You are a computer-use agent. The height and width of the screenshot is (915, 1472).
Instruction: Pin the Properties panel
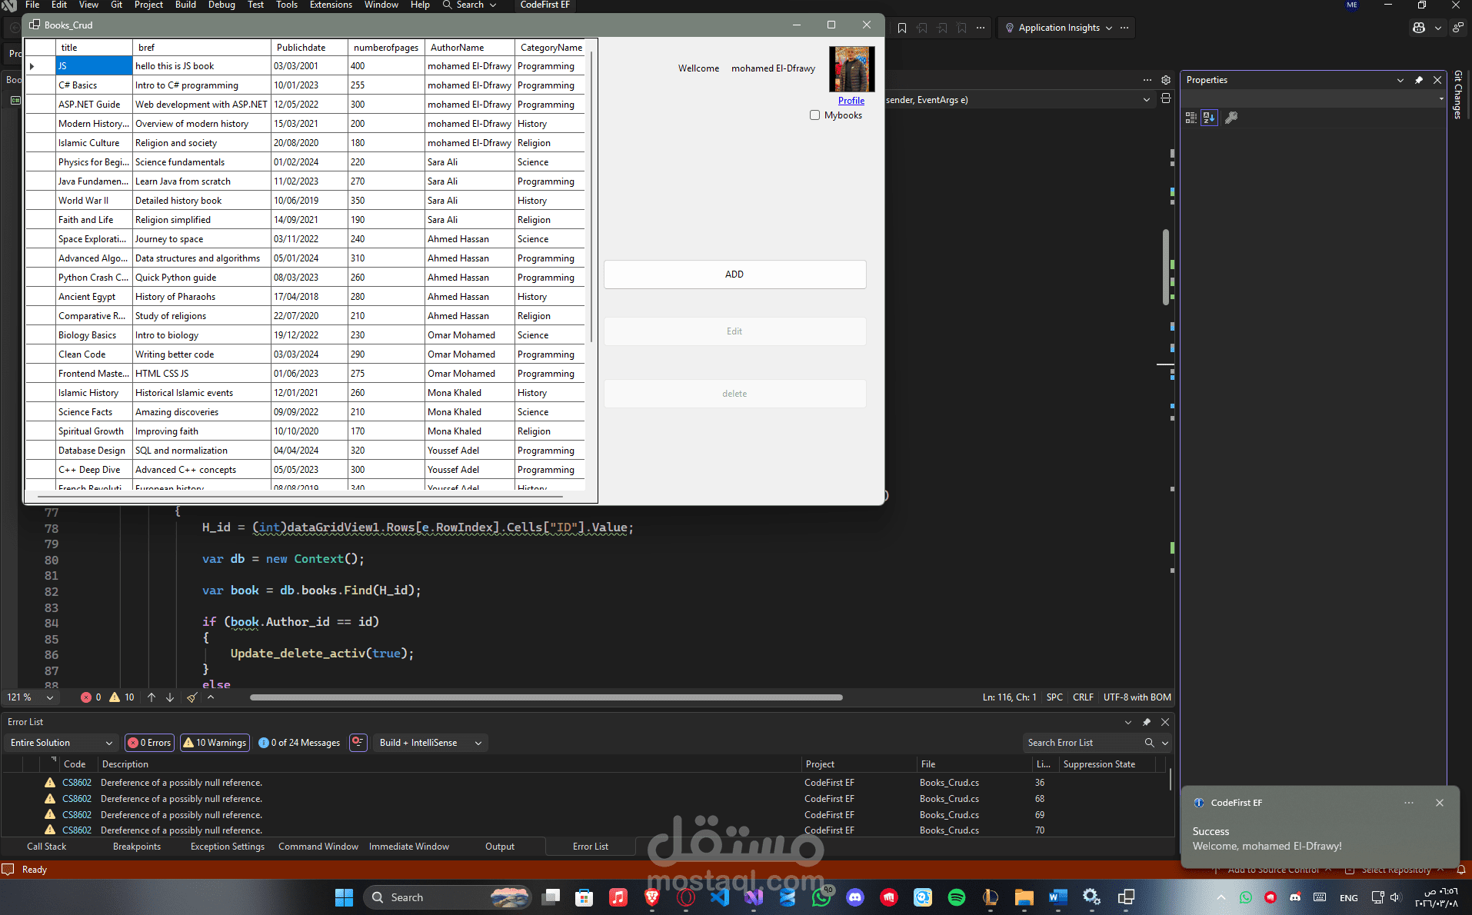click(1417, 79)
